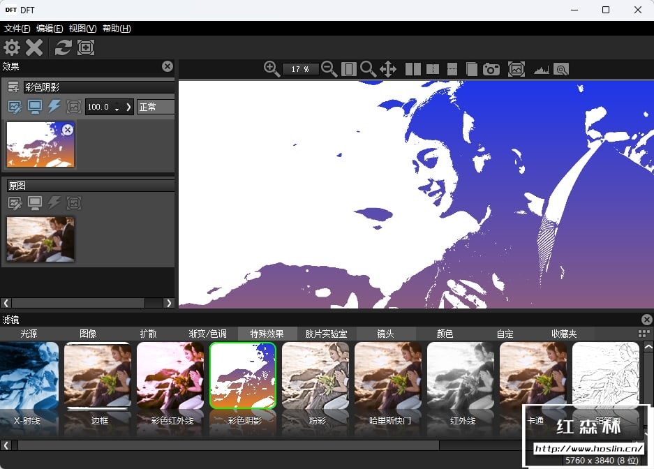Click the mask icon in the 原图 layer
Image resolution: width=654 pixels, height=469 pixels.
pos(74,203)
